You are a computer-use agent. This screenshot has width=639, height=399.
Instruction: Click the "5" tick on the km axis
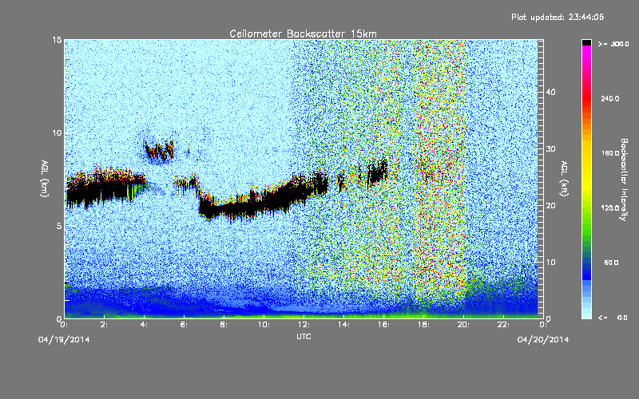(x=59, y=226)
